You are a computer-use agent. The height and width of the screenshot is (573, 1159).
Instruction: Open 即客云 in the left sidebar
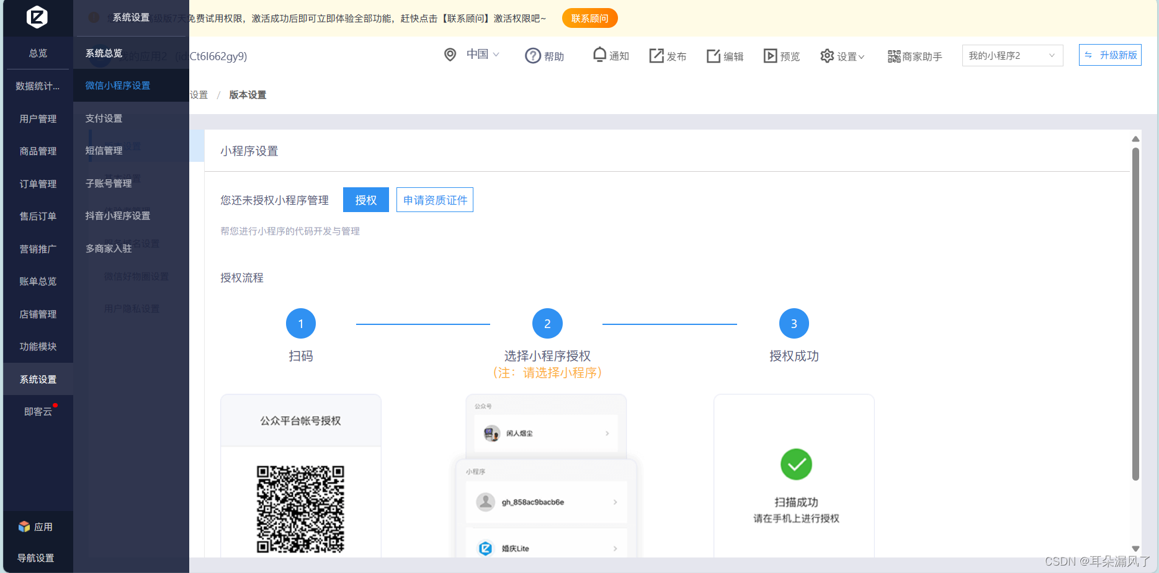click(38, 412)
